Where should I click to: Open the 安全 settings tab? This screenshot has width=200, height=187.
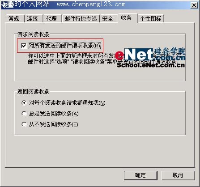[x=108, y=19]
